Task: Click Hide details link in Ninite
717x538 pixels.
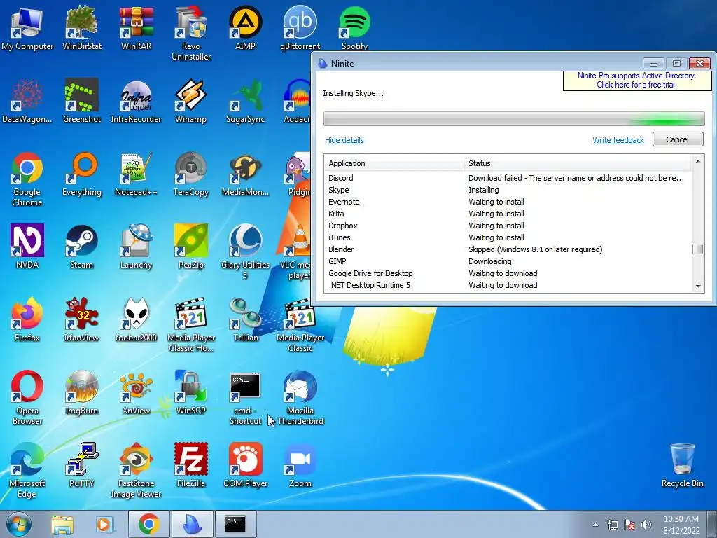Action: (x=344, y=140)
